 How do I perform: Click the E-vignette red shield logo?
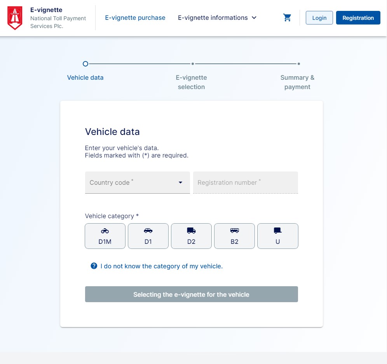(x=15, y=18)
